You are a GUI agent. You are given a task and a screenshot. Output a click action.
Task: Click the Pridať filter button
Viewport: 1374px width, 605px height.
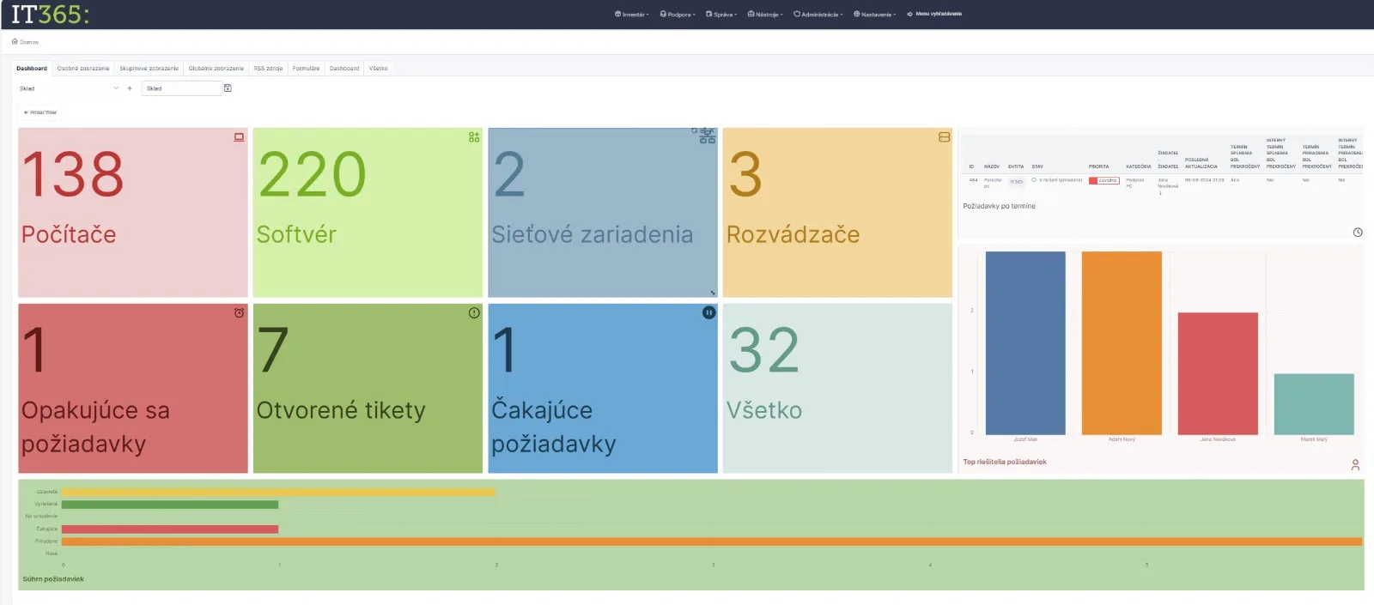[x=40, y=112]
